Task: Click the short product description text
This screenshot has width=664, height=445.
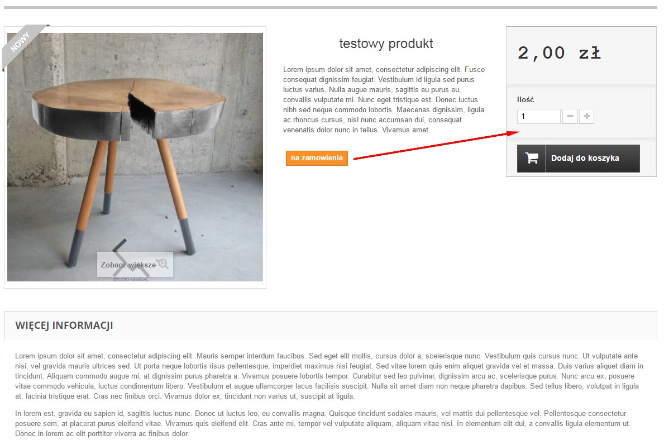Action: point(384,99)
